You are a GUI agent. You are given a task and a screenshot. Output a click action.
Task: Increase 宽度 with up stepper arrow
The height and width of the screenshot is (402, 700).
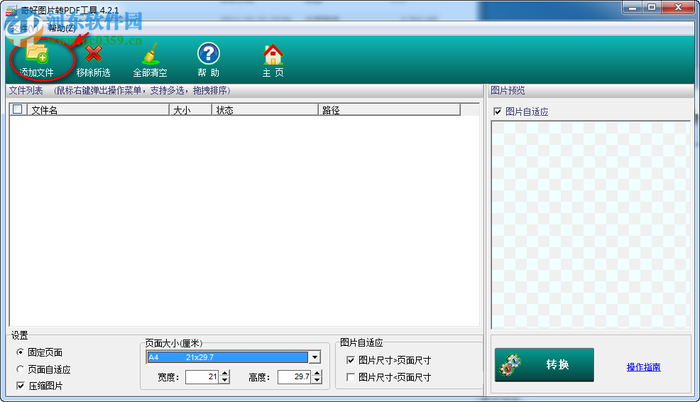point(224,374)
